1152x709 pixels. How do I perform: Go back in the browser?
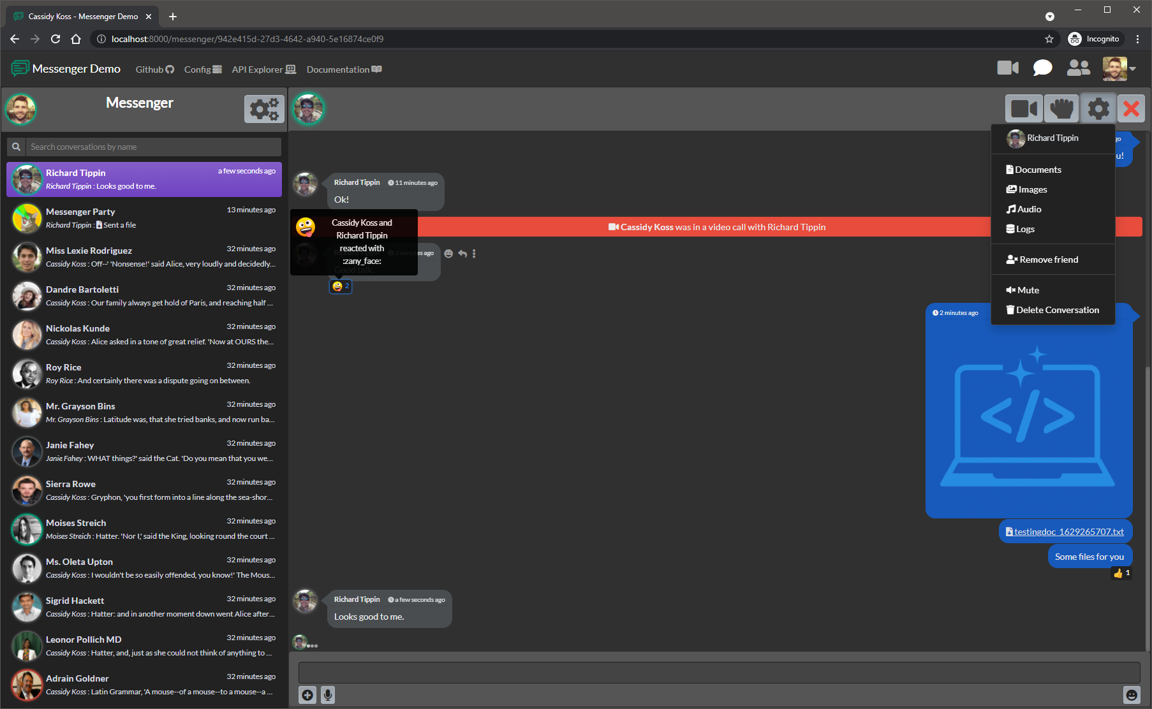coord(15,39)
